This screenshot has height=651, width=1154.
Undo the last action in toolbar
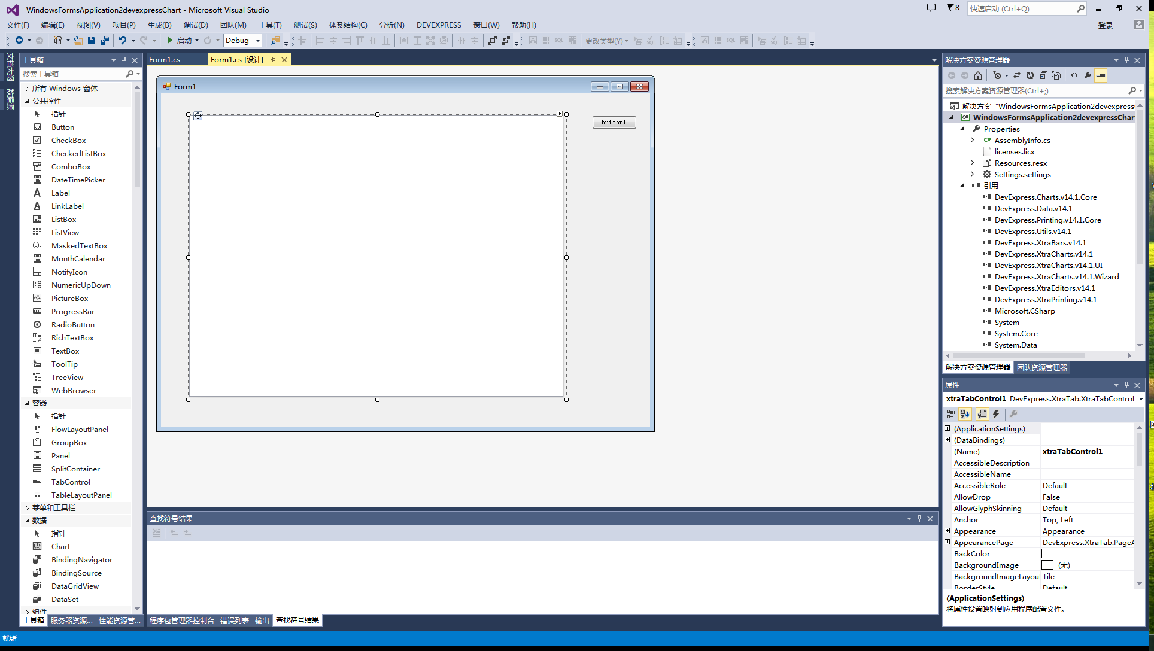(123, 40)
